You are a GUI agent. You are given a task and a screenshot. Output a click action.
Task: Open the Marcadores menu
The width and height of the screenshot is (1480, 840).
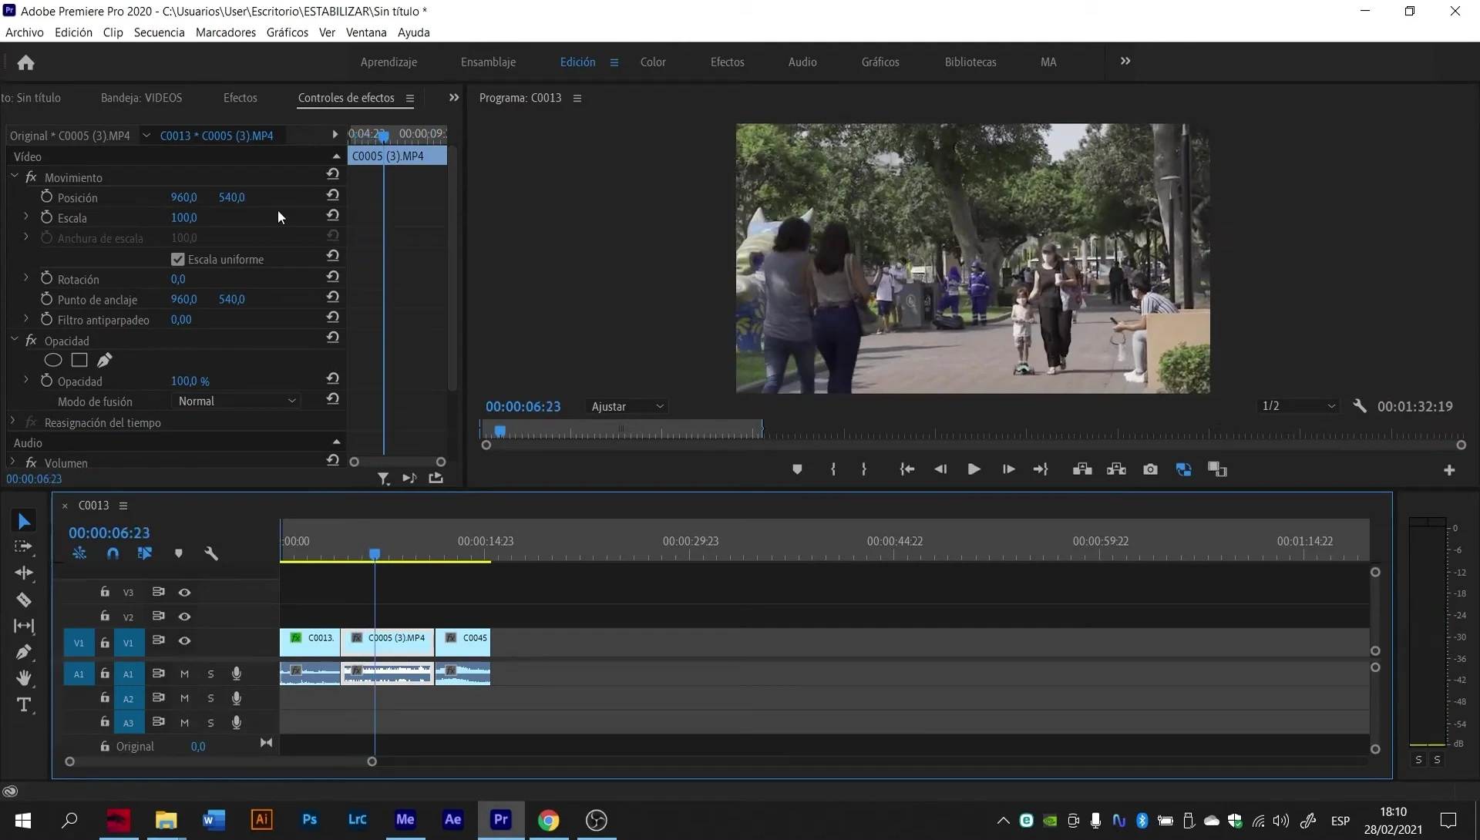pyautogui.click(x=226, y=32)
